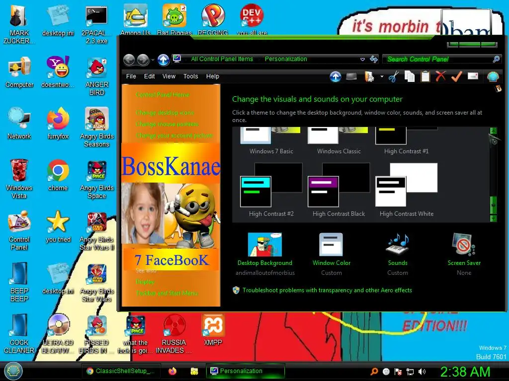Image resolution: width=509 pixels, height=381 pixels.
Task: Click Taskbar and Start Menu link
Action: [x=167, y=293]
